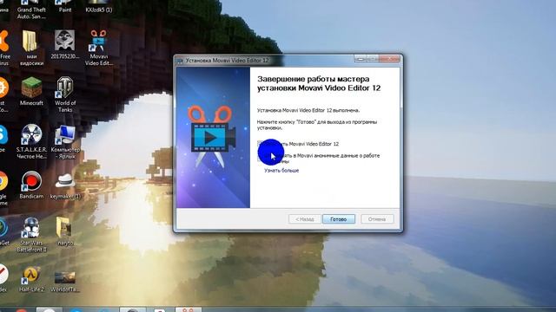Open the KXzdk5 (1) desktop item

pyautogui.click(x=98, y=6)
